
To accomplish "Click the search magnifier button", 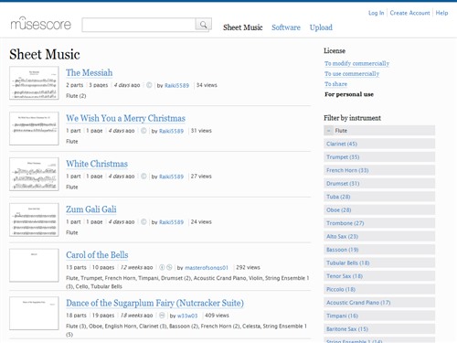I will (x=203, y=25).
